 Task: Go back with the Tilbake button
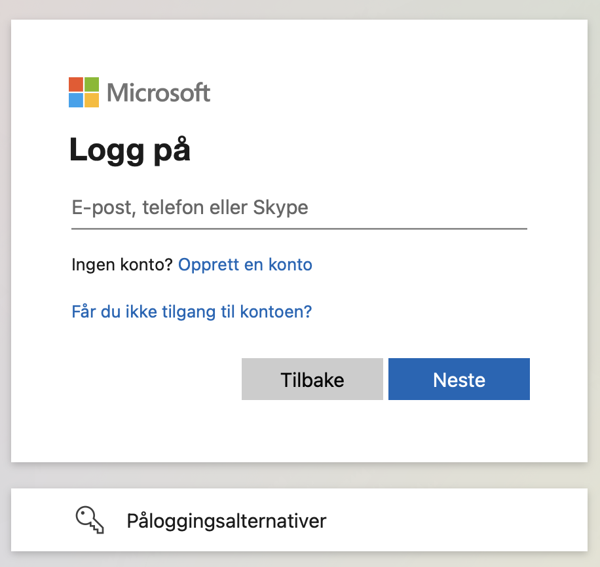312,379
